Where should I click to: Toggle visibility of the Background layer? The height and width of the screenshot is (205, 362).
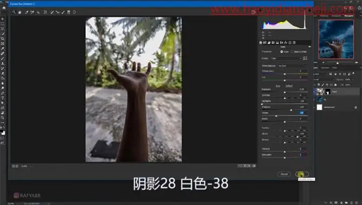click(x=314, y=107)
